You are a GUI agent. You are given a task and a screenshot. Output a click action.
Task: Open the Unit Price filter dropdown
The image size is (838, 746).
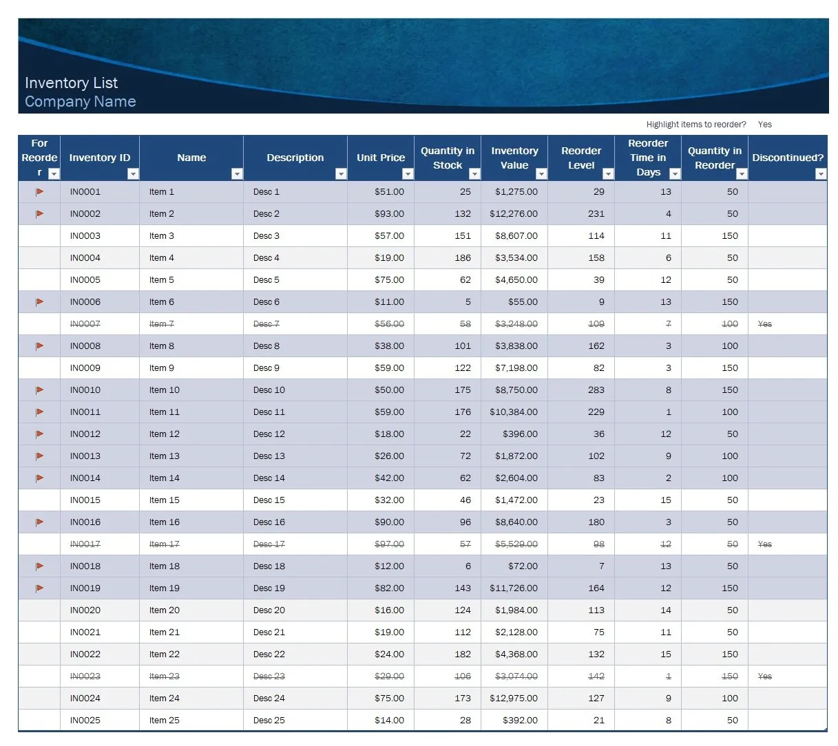[x=408, y=174]
